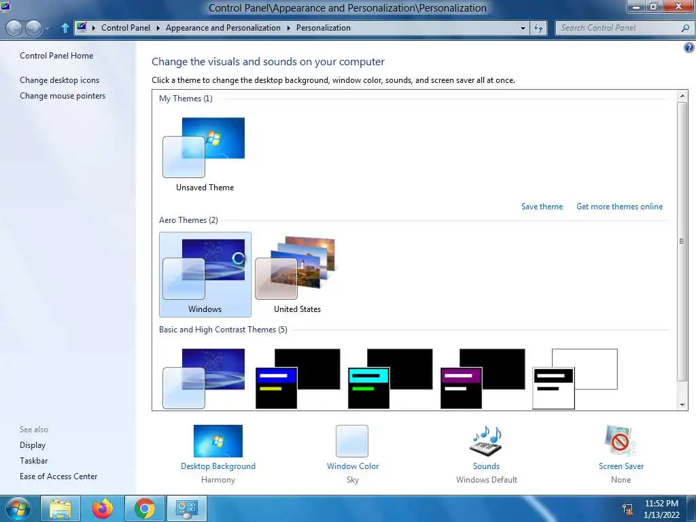Launch Firefox from the taskbar
696x522 pixels.
(x=103, y=508)
